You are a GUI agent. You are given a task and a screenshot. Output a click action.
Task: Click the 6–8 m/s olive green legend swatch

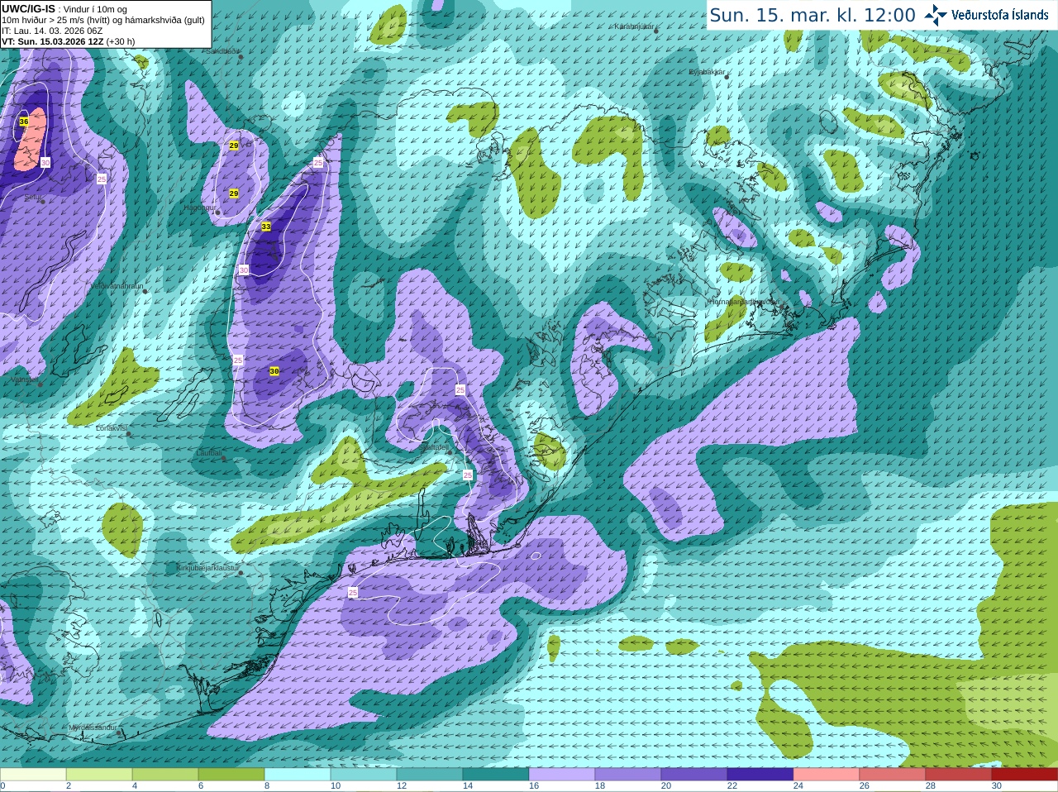(231, 775)
